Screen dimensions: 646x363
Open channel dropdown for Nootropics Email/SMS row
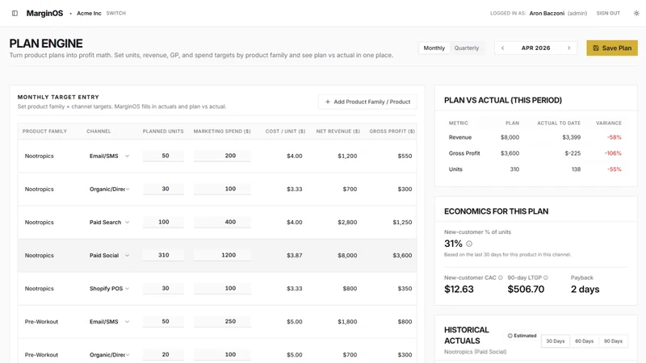tap(109, 156)
